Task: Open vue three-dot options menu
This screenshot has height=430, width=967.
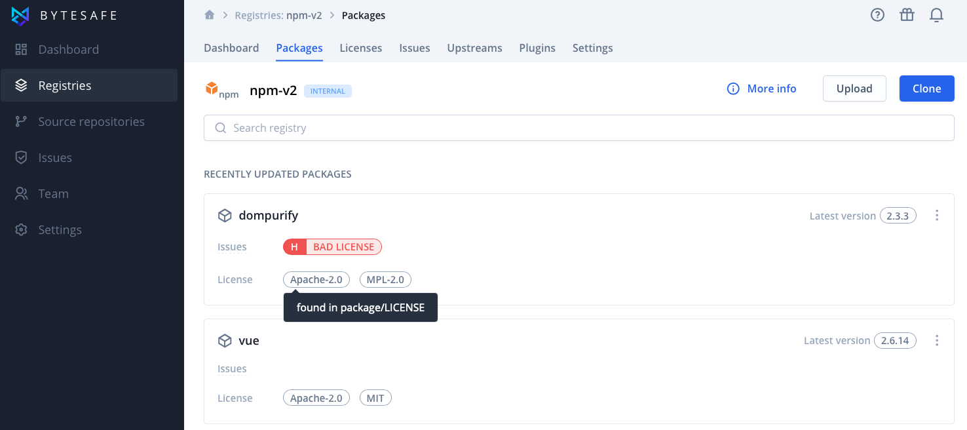Action: coord(937,340)
